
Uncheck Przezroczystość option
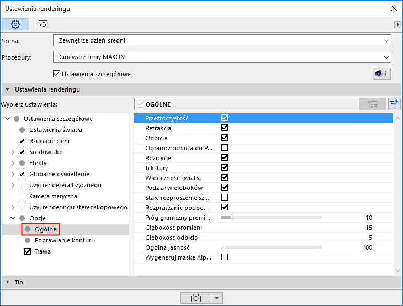[225, 118]
